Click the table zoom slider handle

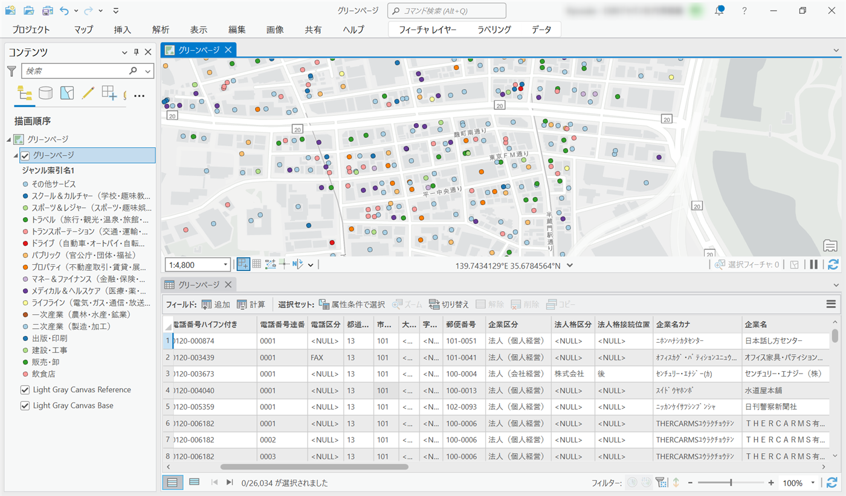(x=731, y=483)
